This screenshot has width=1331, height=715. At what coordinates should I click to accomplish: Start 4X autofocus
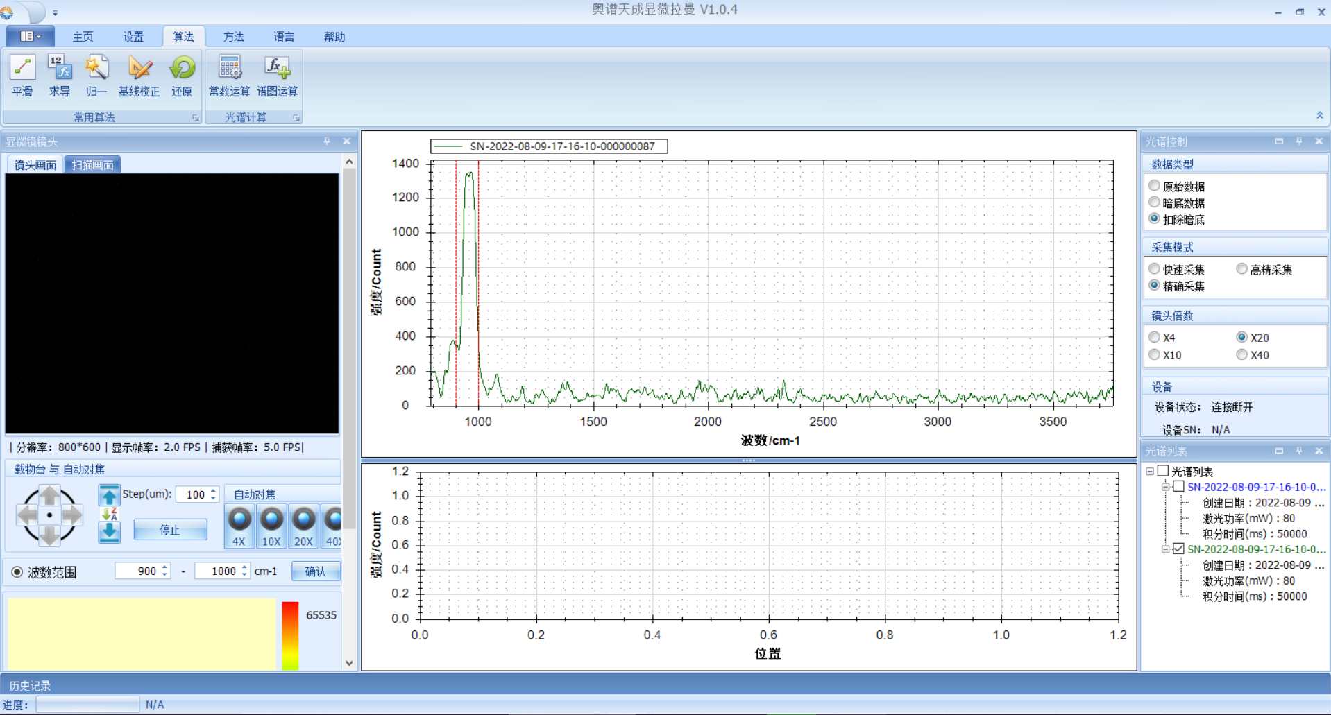[239, 526]
